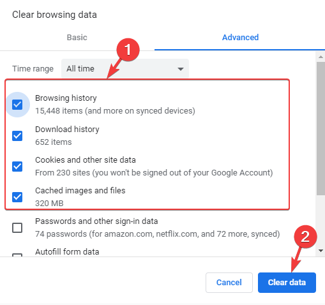The height and width of the screenshot is (305, 325).
Task: Open the Time range dropdown
Action: (125, 69)
